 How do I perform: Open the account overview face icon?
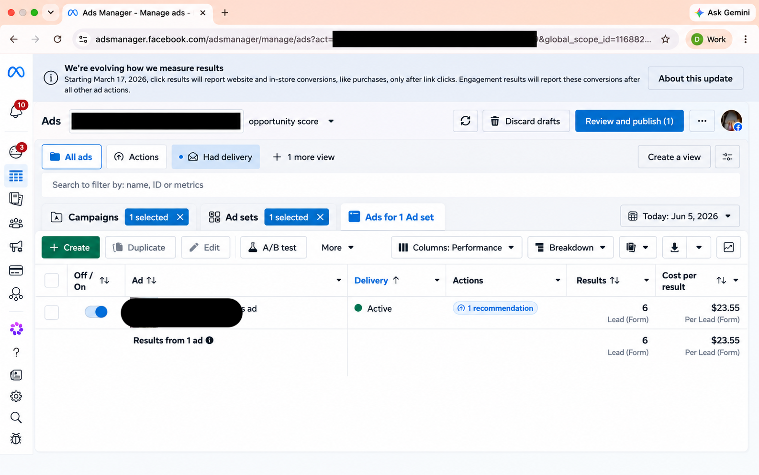pyautogui.click(x=16, y=151)
